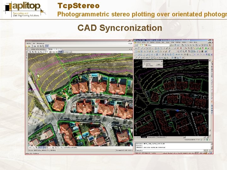Open the Archivo menu in AutoCAD window
The image size is (227, 170).
pos(139,42)
